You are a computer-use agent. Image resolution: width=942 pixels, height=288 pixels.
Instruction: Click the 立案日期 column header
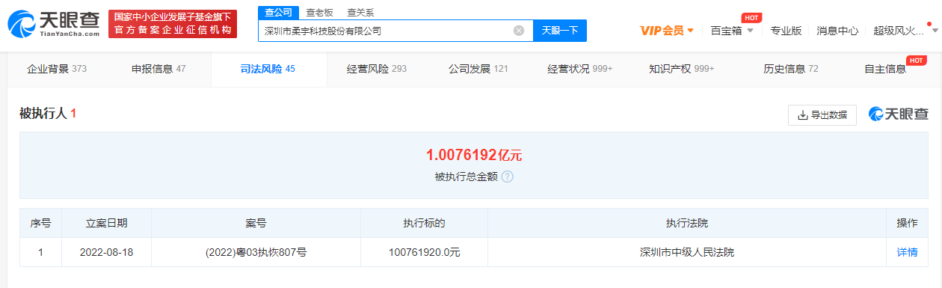pyautogui.click(x=106, y=223)
